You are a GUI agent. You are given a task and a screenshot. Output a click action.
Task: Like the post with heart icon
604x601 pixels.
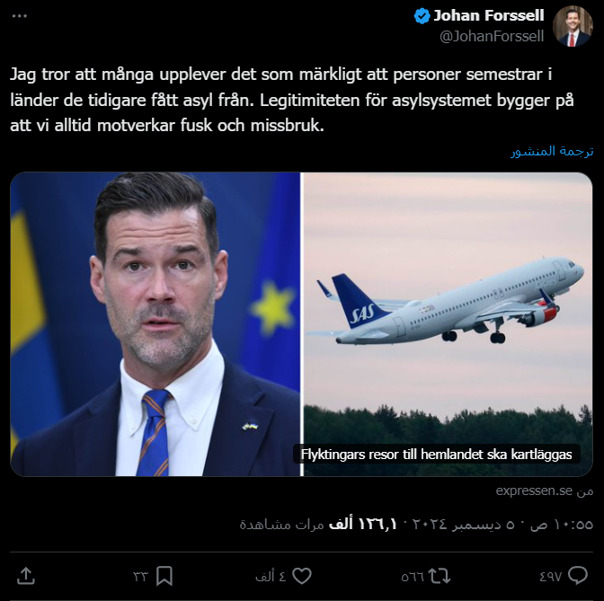tap(302, 577)
